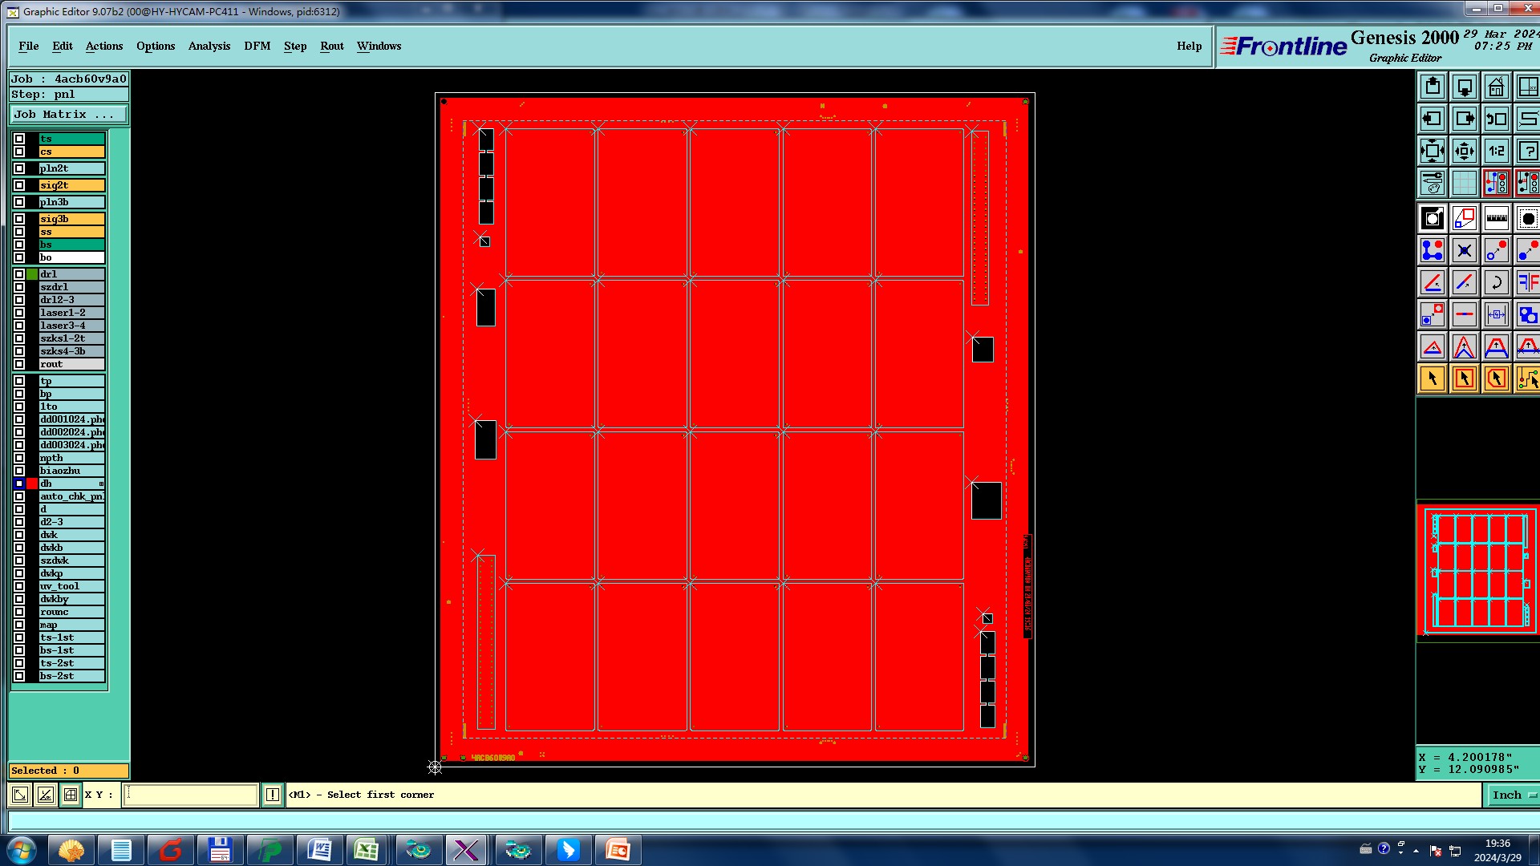
Task: Expand the Job Matrix selector
Action: click(x=68, y=115)
